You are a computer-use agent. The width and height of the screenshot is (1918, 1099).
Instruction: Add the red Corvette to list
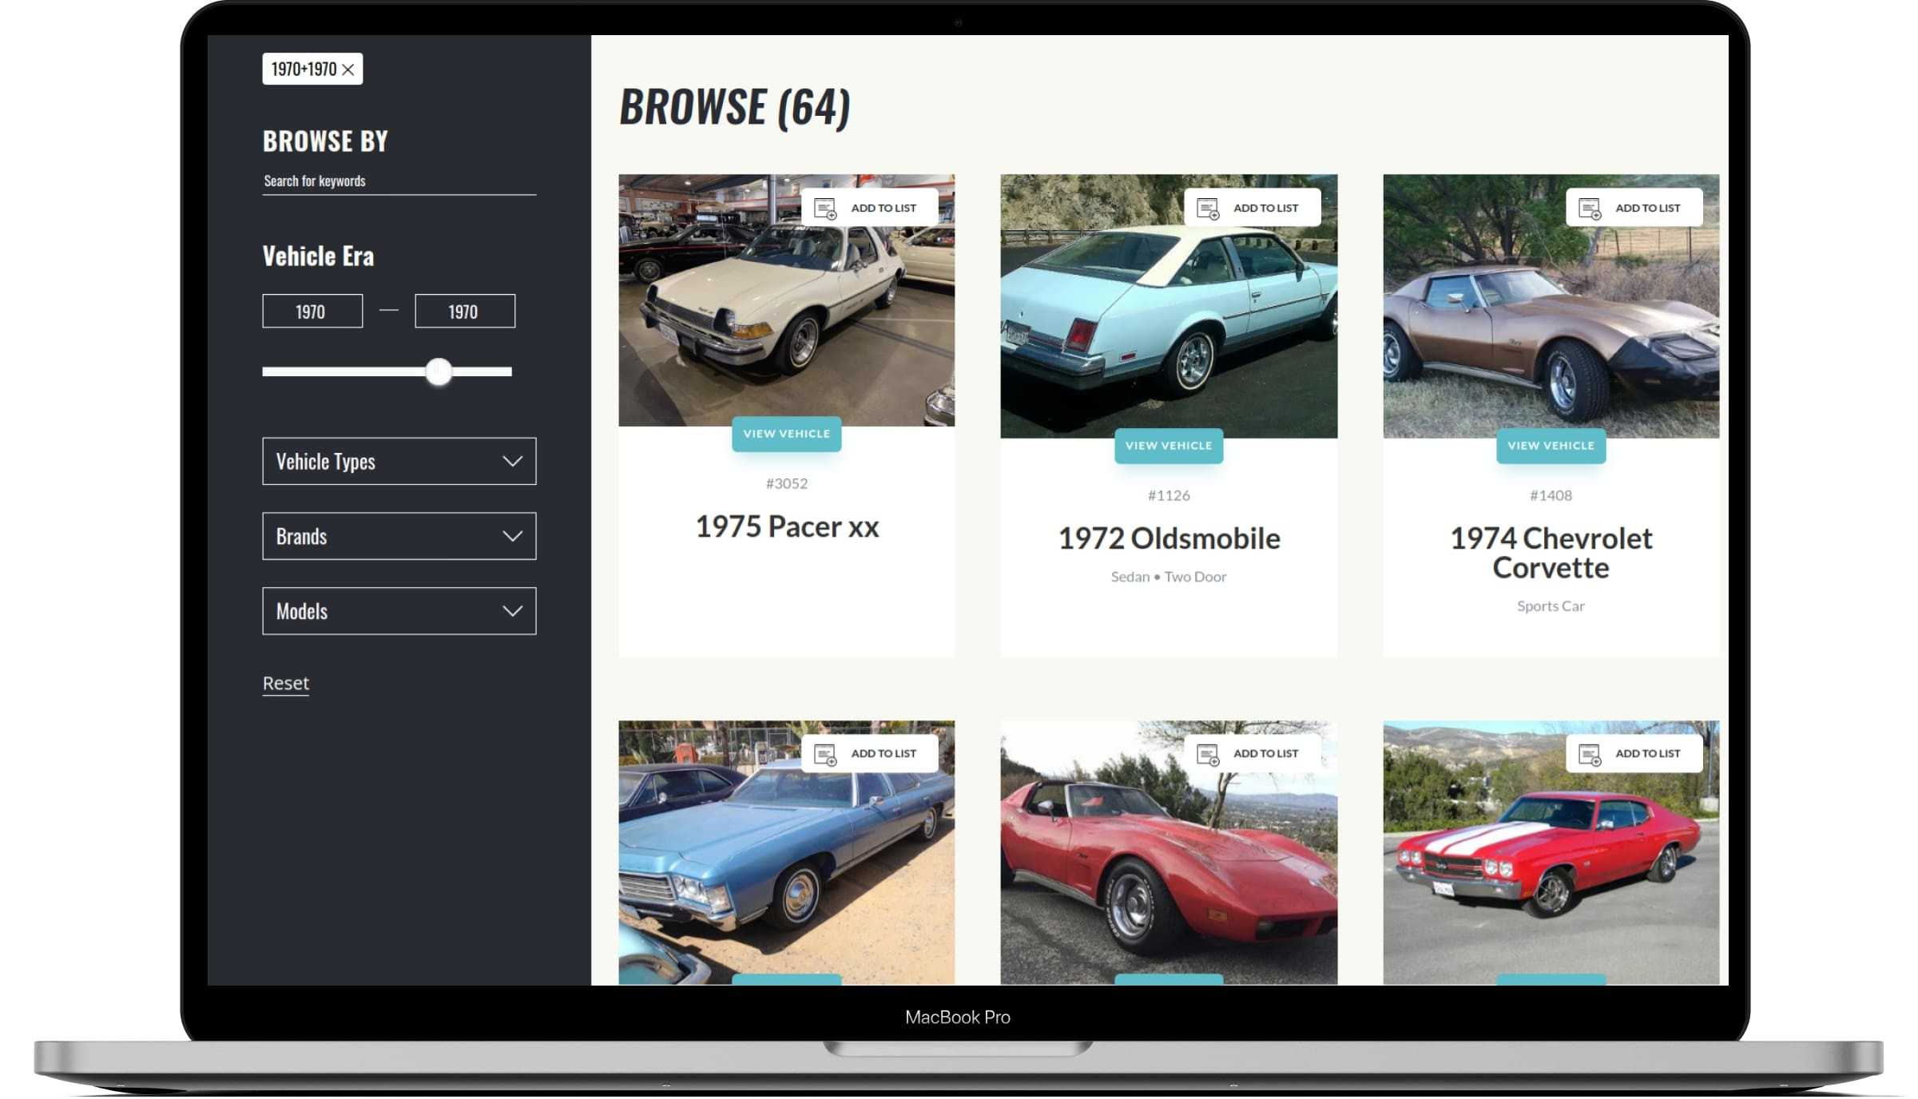[x=1251, y=753]
